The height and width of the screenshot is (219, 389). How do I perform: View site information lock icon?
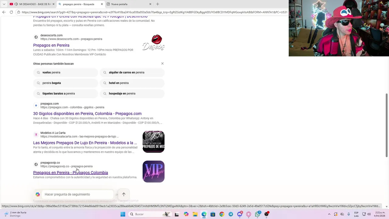click(19, 12)
